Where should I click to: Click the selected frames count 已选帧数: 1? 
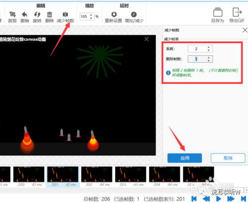pyautogui.click(x=127, y=199)
